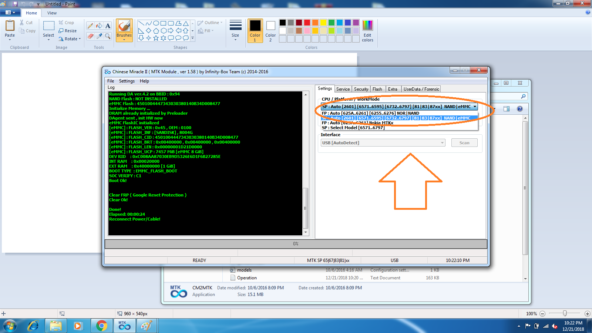Click the Paint zoom slider handle
This screenshot has height=333, width=592.
tap(565, 314)
